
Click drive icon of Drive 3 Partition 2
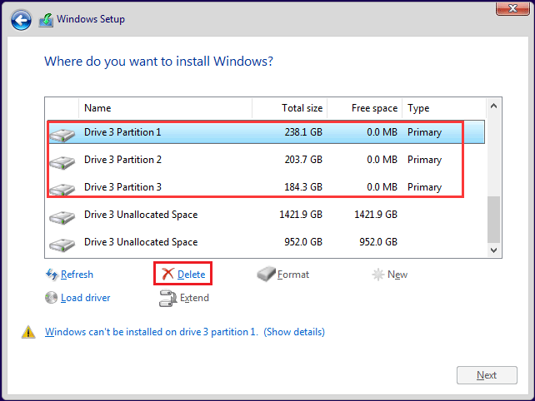[62, 162]
